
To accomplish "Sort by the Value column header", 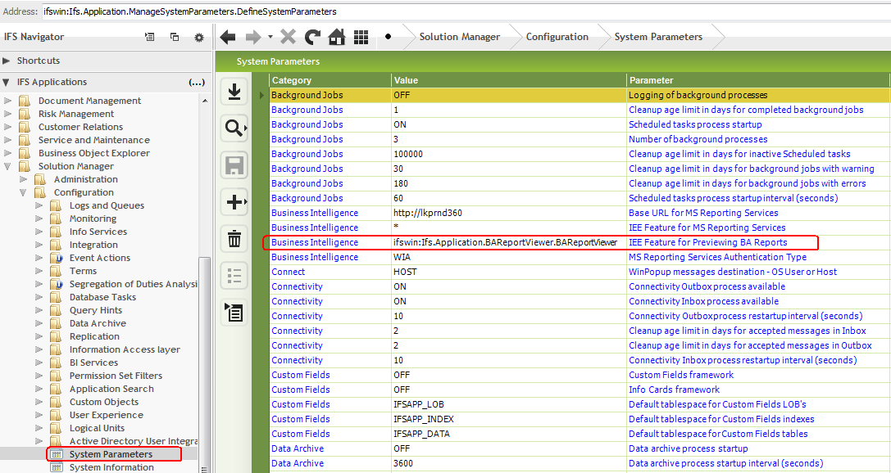I will [508, 80].
